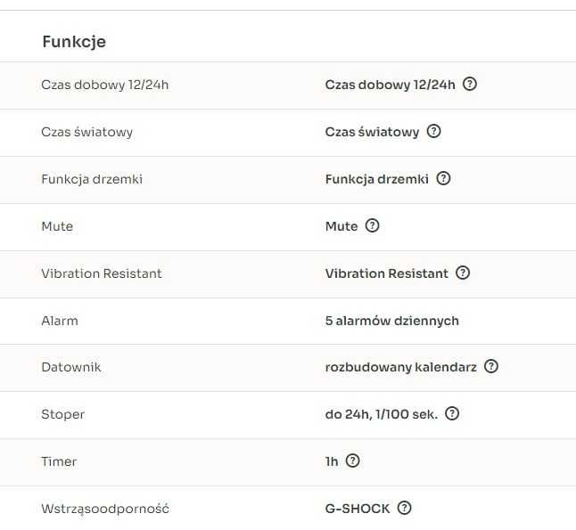Image resolution: width=576 pixels, height=530 pixels.
Task: Click the Stoper row label
Action: pyautogui.click(x=63, y=414)
